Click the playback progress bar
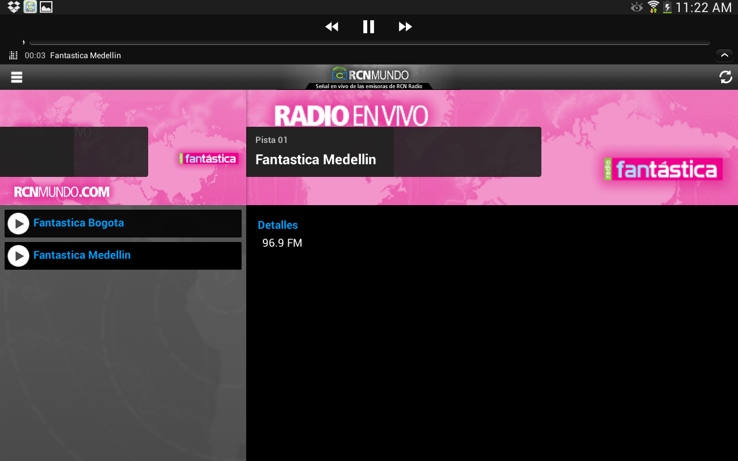The width and height of the screenshot is (738, 461). pos(369,43)
